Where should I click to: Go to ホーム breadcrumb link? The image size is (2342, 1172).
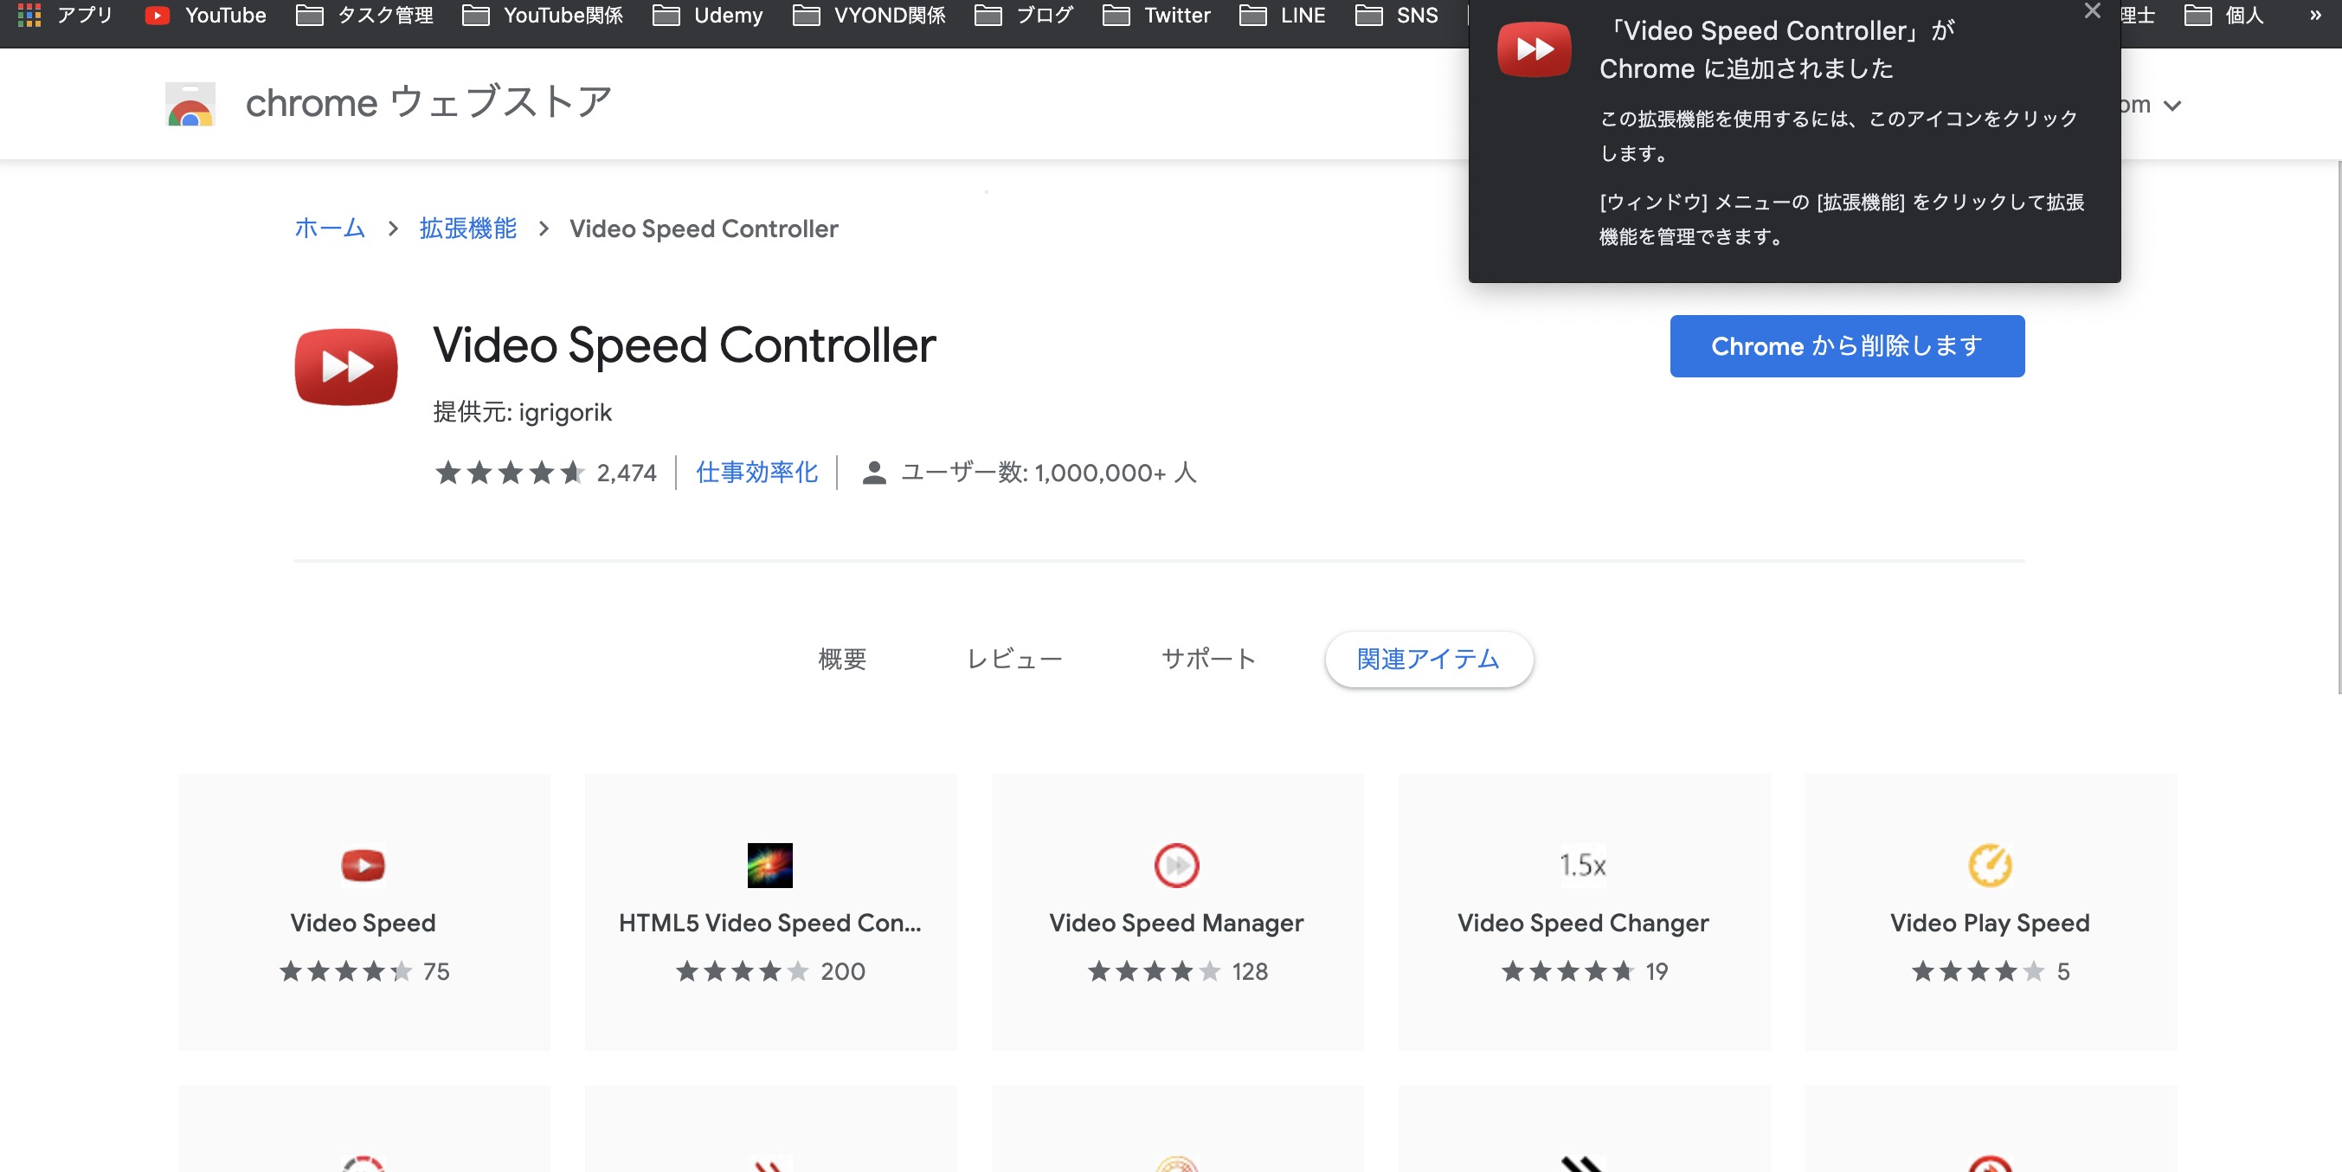329,228
